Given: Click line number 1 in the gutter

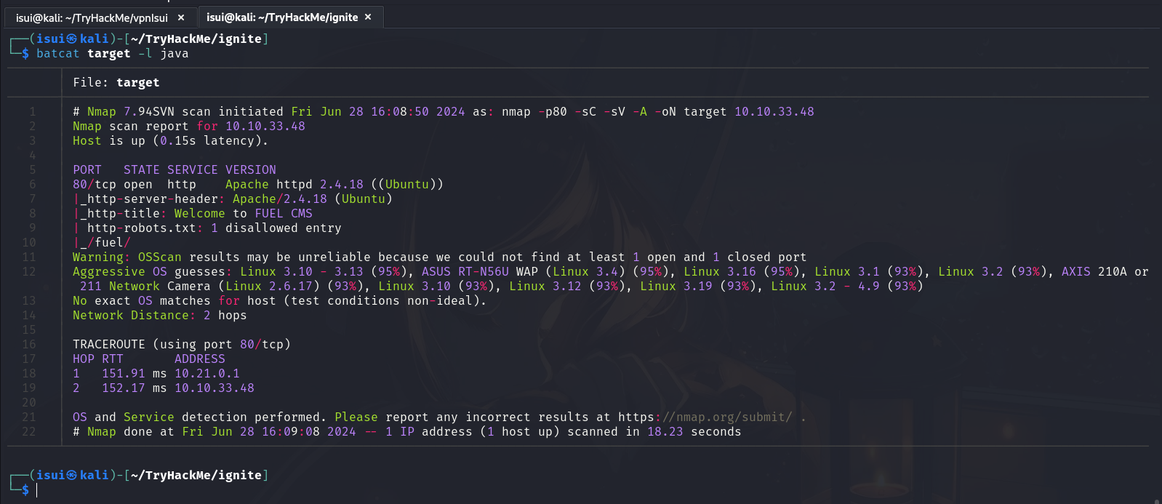Looking at the screenshot, I should point(32,112).
